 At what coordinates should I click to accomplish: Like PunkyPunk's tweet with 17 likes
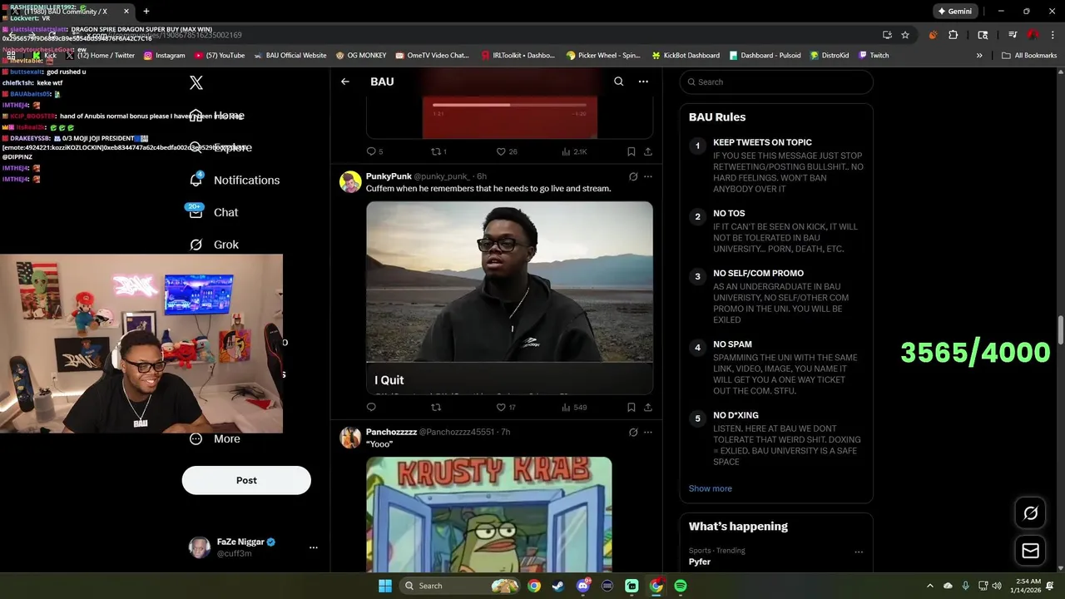click(x=507, y=407)
